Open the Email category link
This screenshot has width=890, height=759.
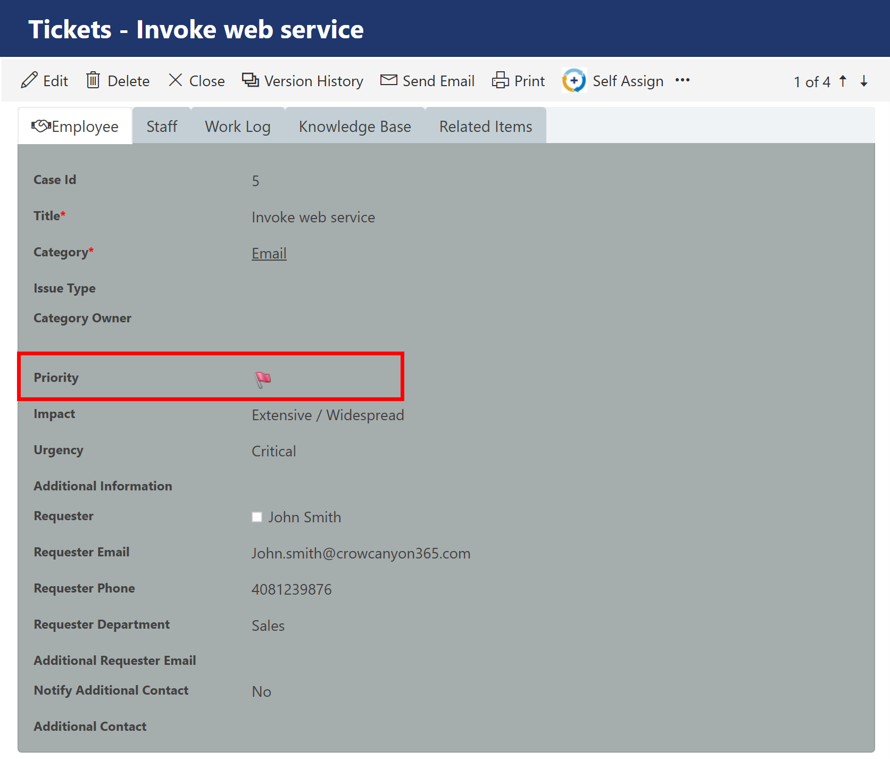[x=269, y=253]
